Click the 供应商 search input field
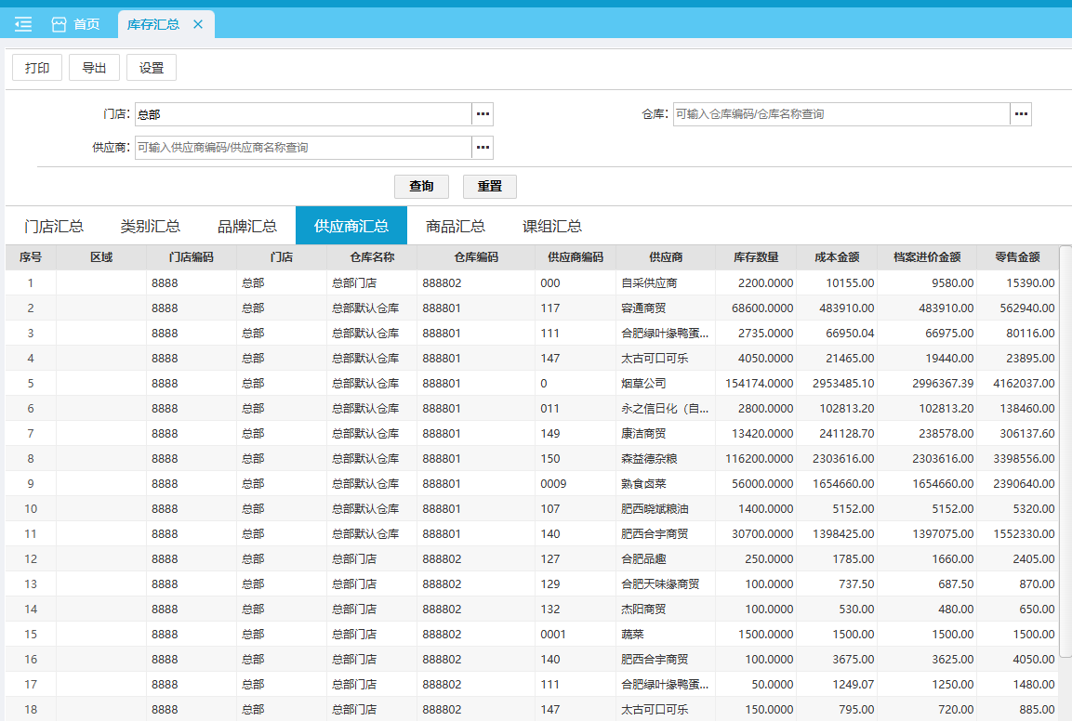The height and width of the screenshot is (721, 1072). (x=303, y=148)
